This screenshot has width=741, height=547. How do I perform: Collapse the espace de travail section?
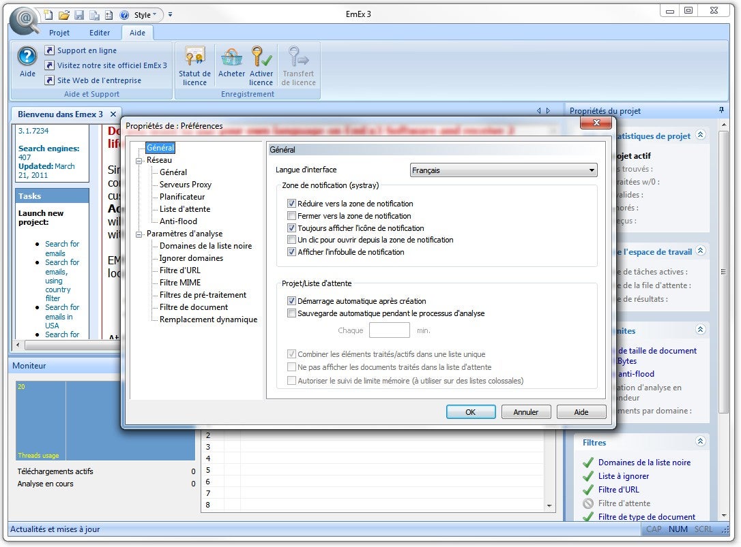[x=700, y=251]
